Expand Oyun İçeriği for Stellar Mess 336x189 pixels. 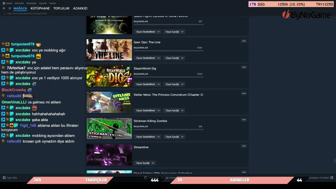point(174,111)
